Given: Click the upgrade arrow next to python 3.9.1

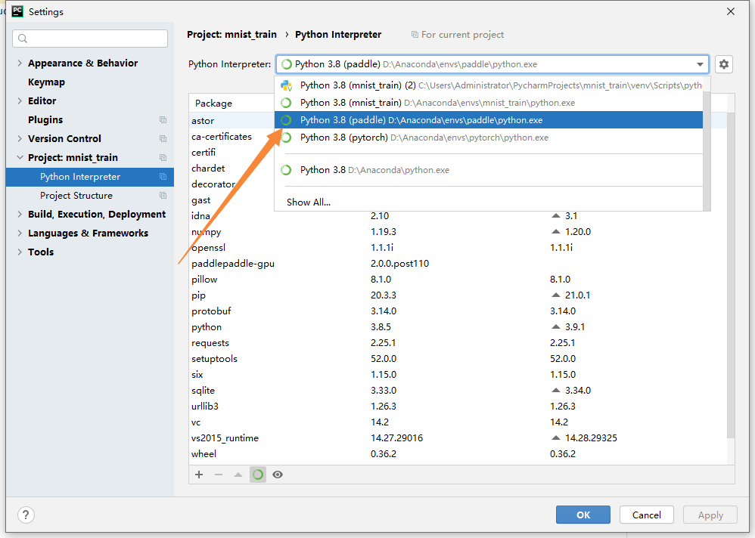Looking at the screenshot, I should click(x=555, y=327).
